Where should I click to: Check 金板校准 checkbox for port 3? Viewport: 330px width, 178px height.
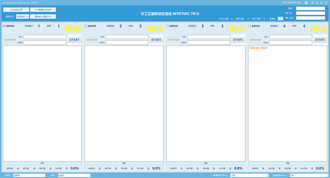[x=168, y=26]
